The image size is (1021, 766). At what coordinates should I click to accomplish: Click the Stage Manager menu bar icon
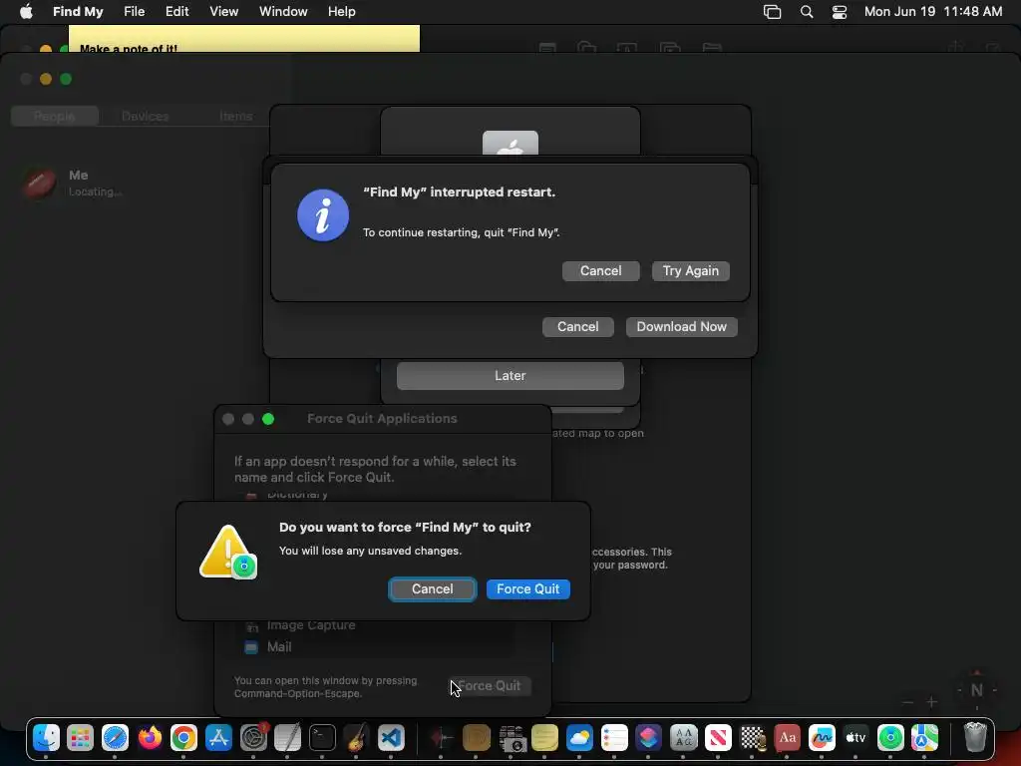pyautogui.click(x=773, y=12)
